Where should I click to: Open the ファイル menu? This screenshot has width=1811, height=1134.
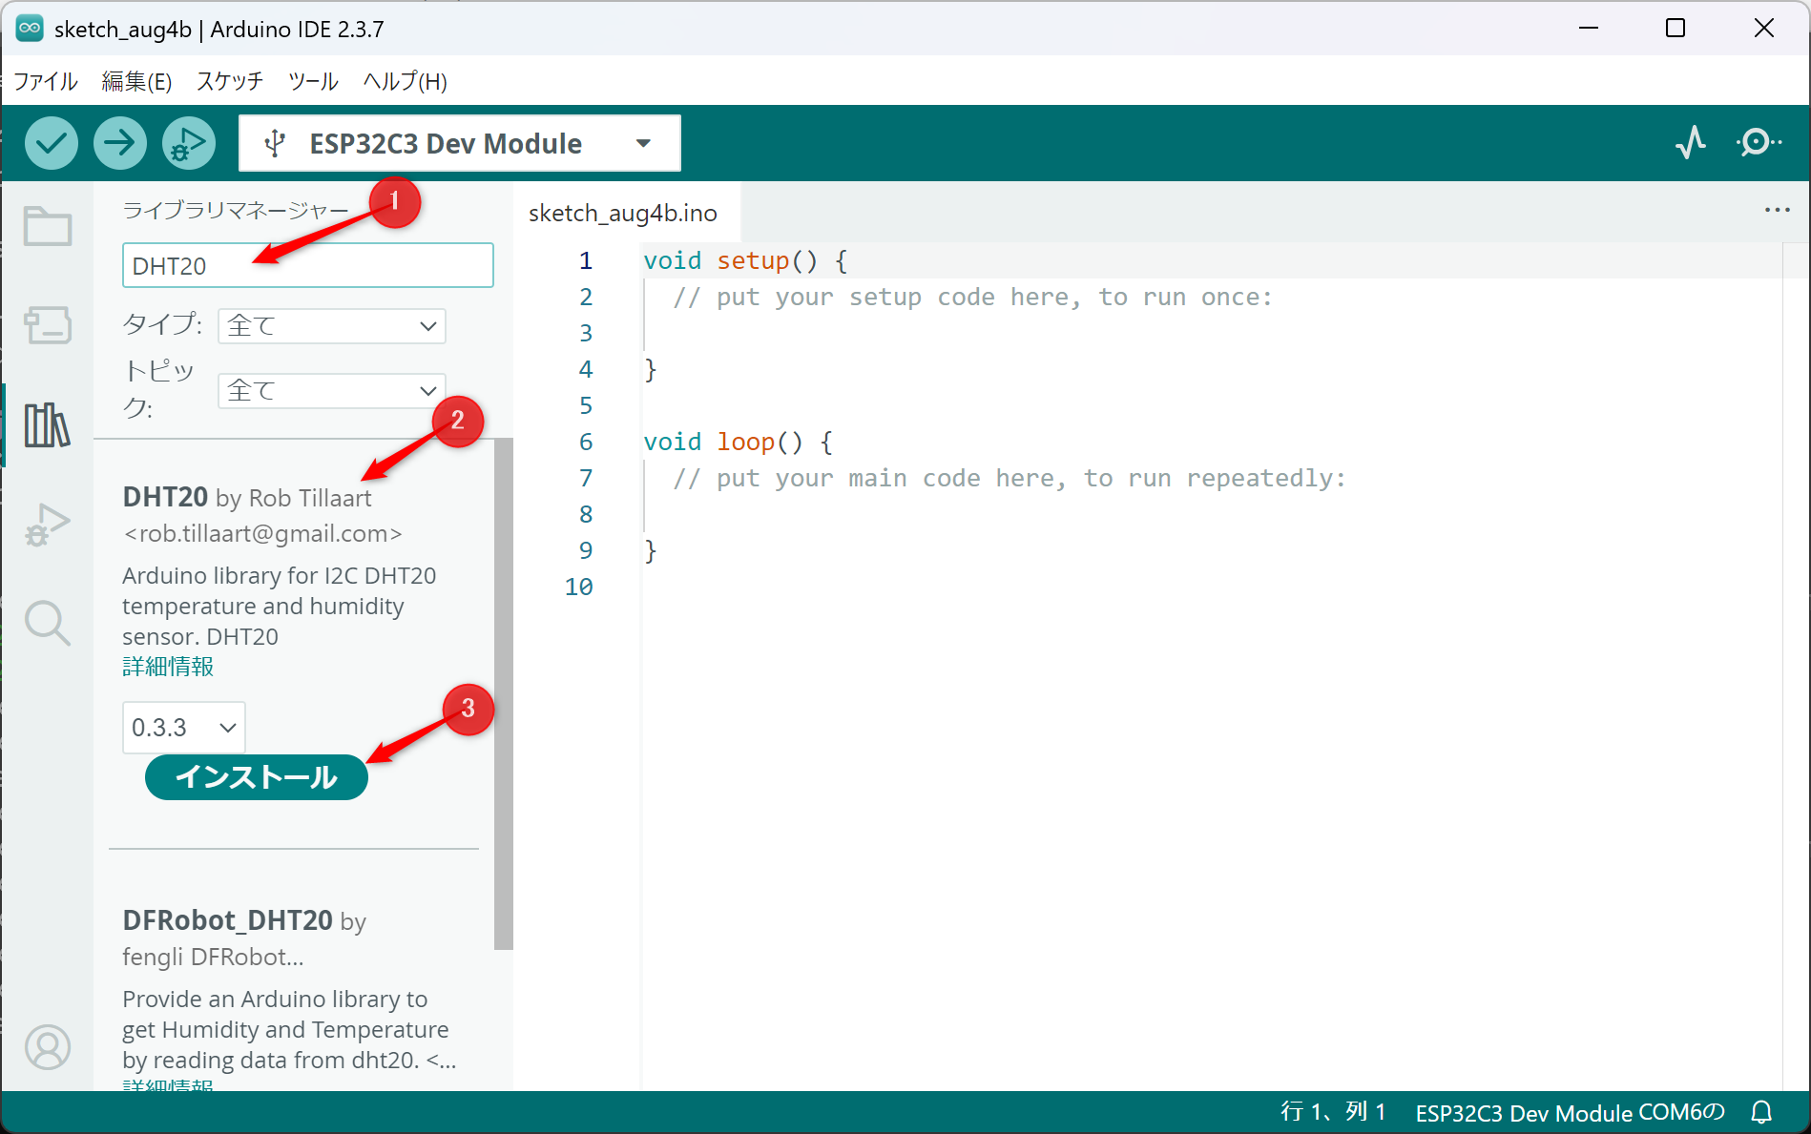(45, 81)
